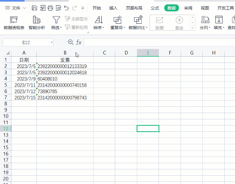Click the 填充 fill icon
This screenshot has height=184, width=235.
219,20
